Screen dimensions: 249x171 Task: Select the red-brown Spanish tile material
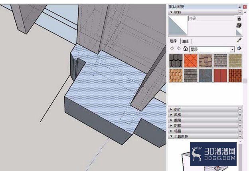[x=235, y=76]
